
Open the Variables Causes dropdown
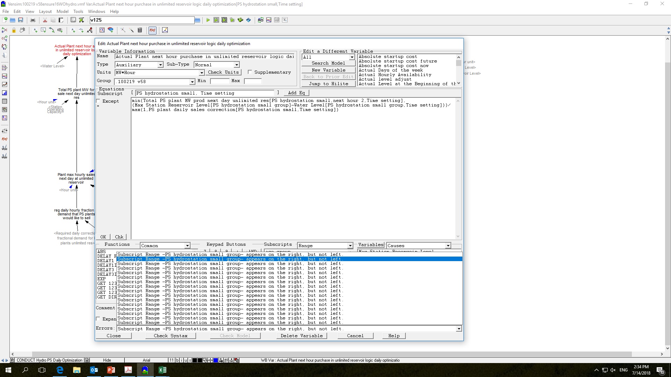click(448, 246)
